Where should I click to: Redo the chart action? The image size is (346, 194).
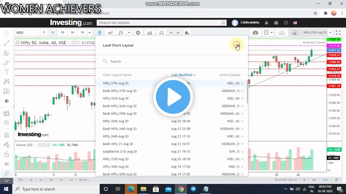(x=178, y=33)
